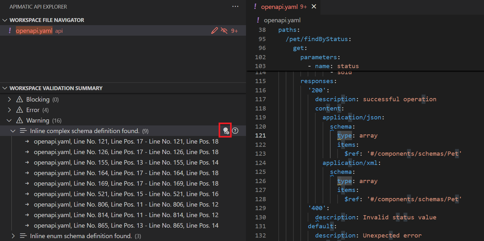
Task: Toggle the crossed-eye visibility icon for openapi.yaml
Action: [224, 31]
